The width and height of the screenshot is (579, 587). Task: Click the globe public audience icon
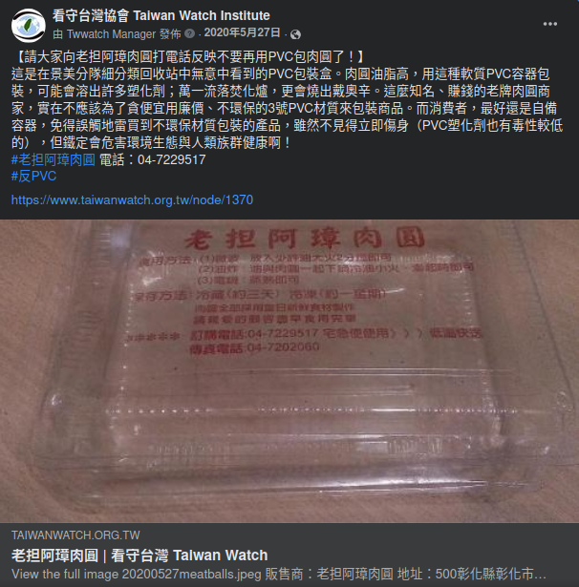[295, 34]
